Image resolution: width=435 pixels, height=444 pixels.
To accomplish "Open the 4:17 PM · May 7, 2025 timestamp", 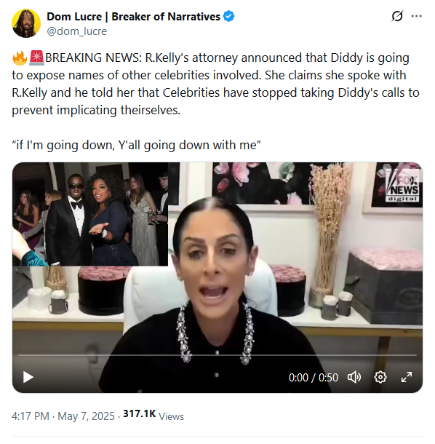I will coord(63,416).
